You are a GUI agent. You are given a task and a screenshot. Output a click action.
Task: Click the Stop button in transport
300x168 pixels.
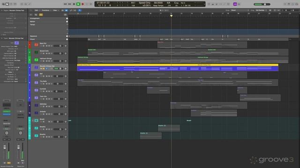[74, 4]
